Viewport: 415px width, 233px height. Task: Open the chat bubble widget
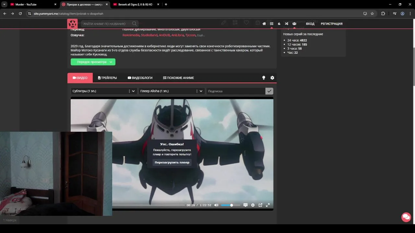[x=406, y=217]
